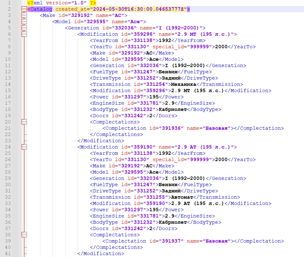This screenshot has height=257, width=304.
Task: Click Transmission id 331254
Action: click(156, 84)
